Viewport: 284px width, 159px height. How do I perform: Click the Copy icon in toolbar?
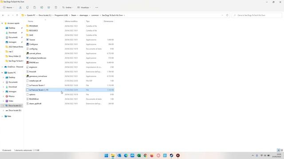28,8
